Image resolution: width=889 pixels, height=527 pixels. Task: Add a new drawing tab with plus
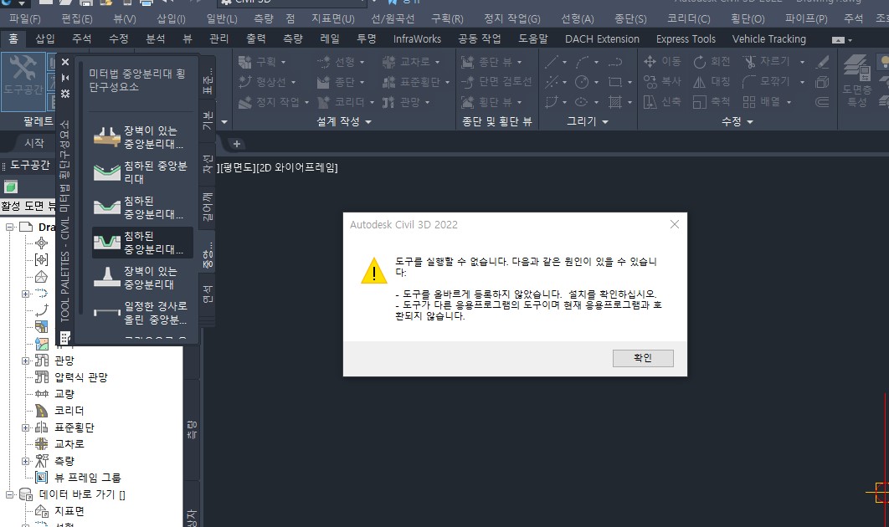[x=237, y=144]
